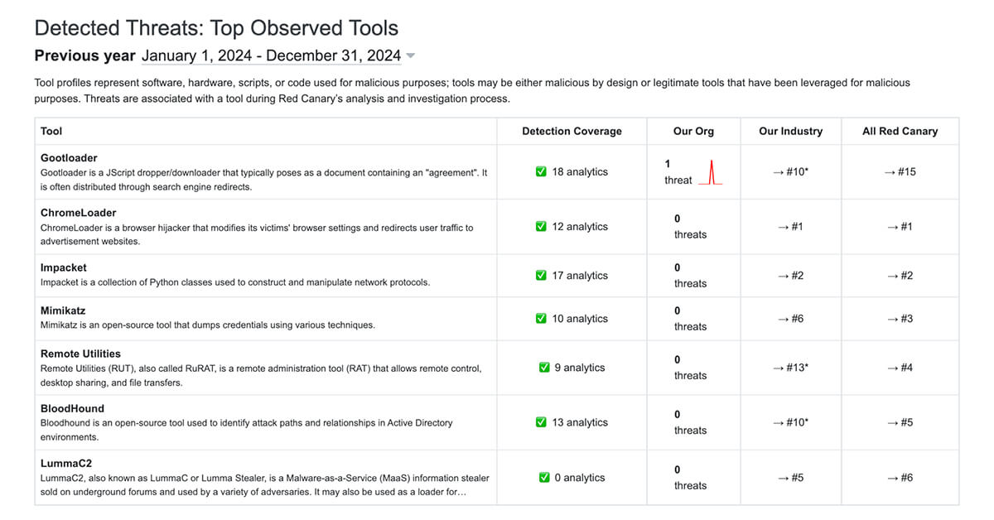Image resolution: width=994 pixels, height=520 pixels.
Task: Click the All Red Canary column header
Action: (900, 131)
